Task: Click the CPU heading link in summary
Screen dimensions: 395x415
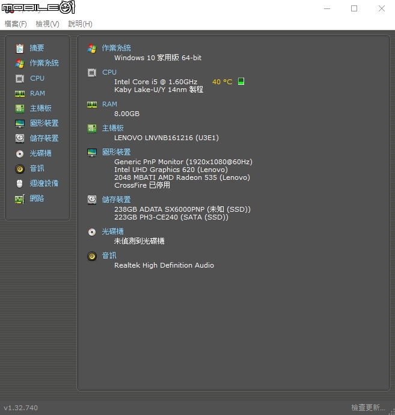Action: [x=109, y=72]
